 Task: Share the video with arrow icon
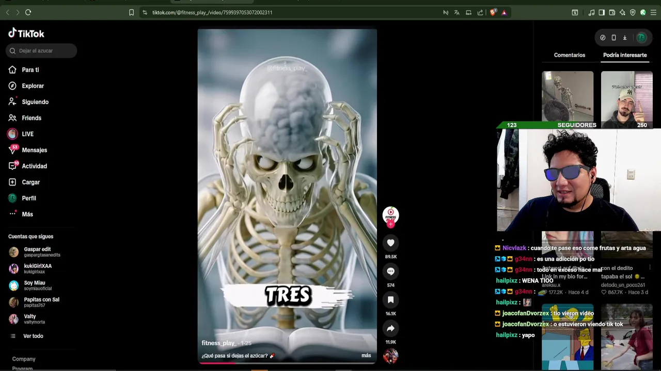390,328
